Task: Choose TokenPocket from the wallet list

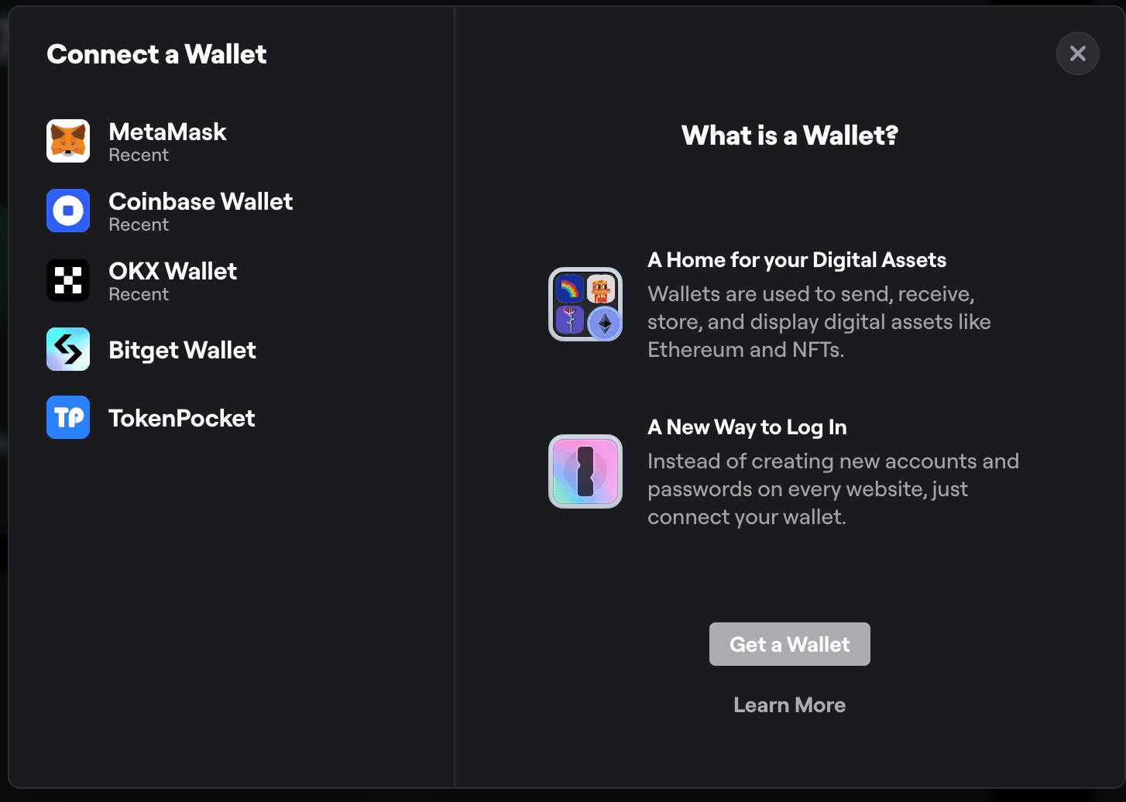Action: [182, 418]
